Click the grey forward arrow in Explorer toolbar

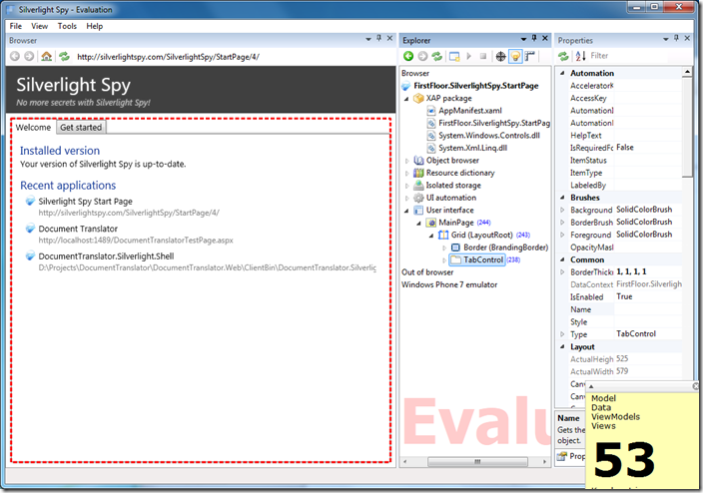422,56
